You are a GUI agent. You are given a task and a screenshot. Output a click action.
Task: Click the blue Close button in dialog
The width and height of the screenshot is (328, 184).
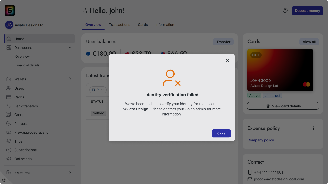[221, 133]
